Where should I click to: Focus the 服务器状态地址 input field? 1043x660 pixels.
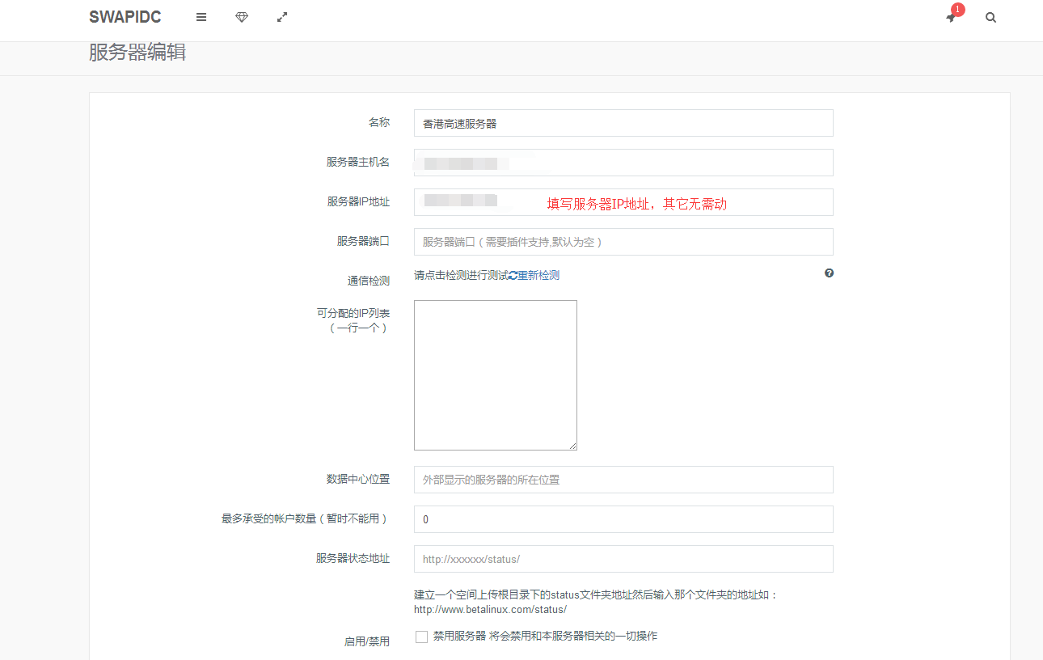[623, 558]
